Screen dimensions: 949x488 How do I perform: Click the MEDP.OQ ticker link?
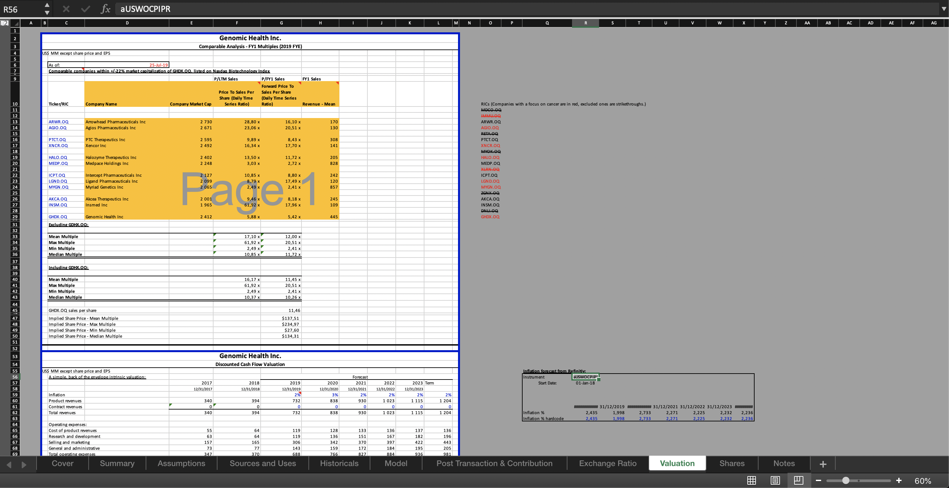pyautogui.click(x=58, y=163)
